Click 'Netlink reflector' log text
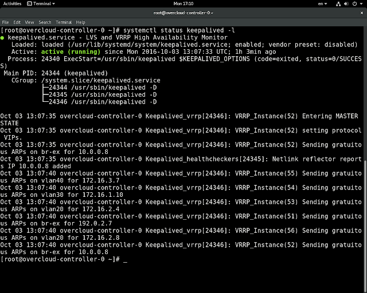 point(303,159)
